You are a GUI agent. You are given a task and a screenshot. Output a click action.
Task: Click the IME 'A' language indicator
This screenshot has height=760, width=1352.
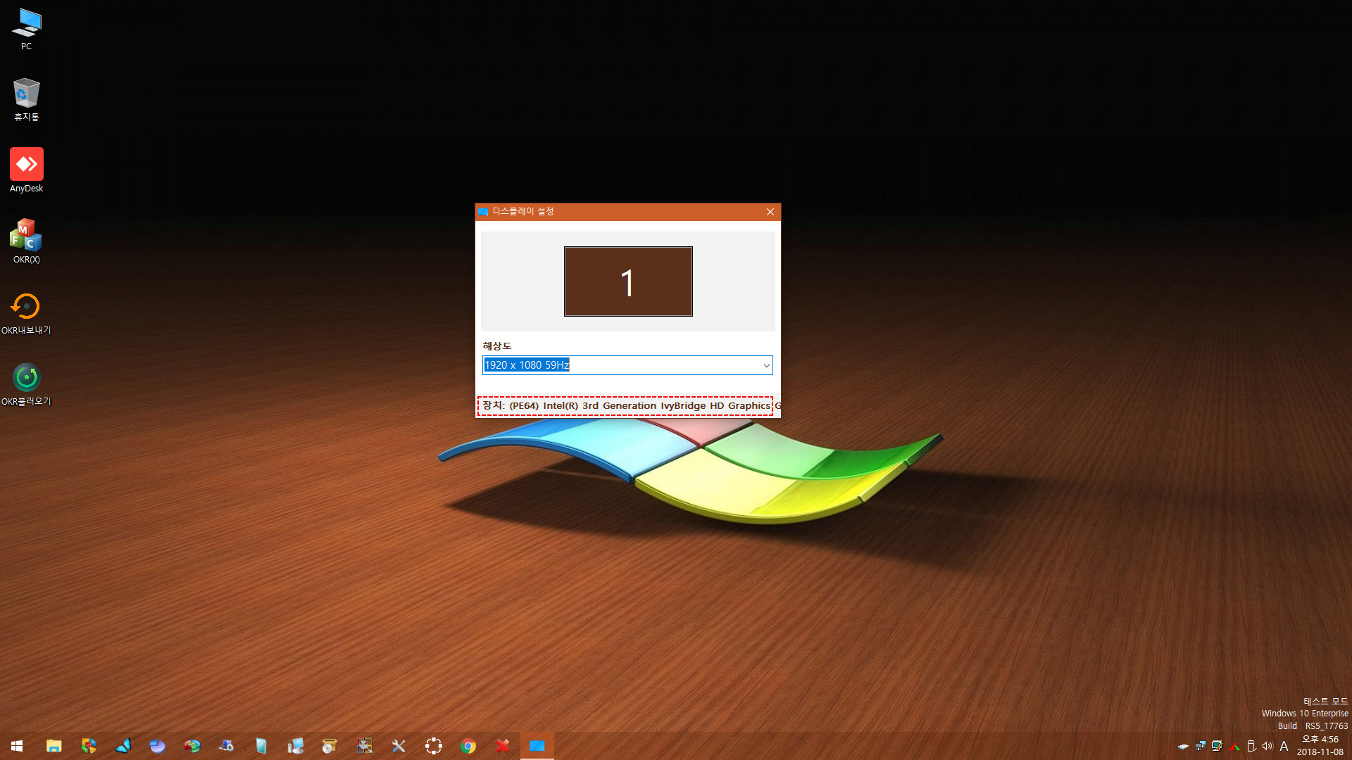click(1284, 746)
